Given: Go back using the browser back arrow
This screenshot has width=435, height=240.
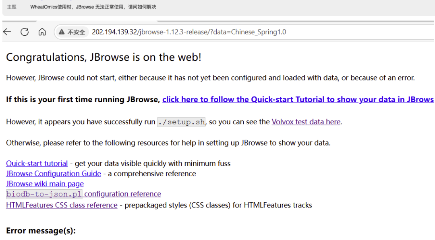Looking at the screenshot, I should [x=7, y=32].
